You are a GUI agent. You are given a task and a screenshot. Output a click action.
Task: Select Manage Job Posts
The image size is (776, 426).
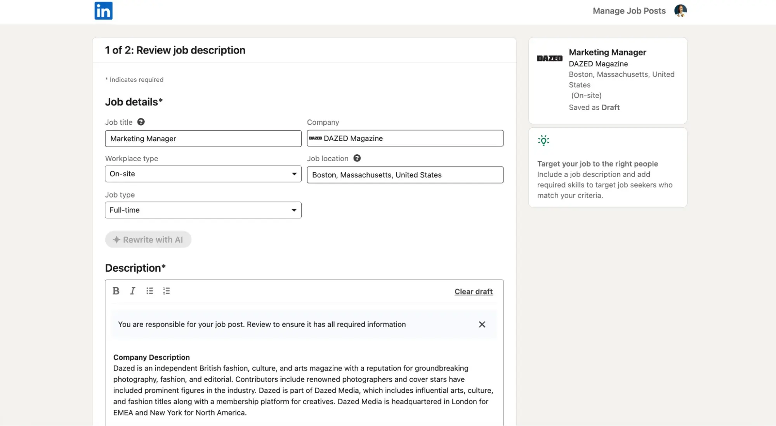point(628,10)
